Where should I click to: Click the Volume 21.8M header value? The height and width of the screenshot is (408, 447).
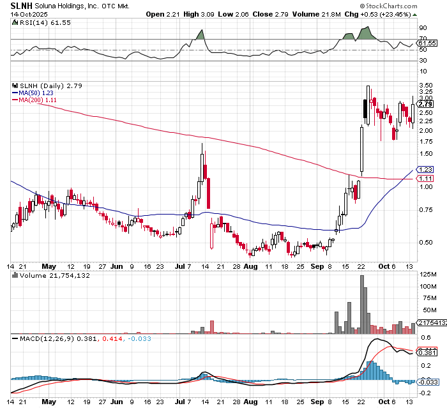[317, 14]
